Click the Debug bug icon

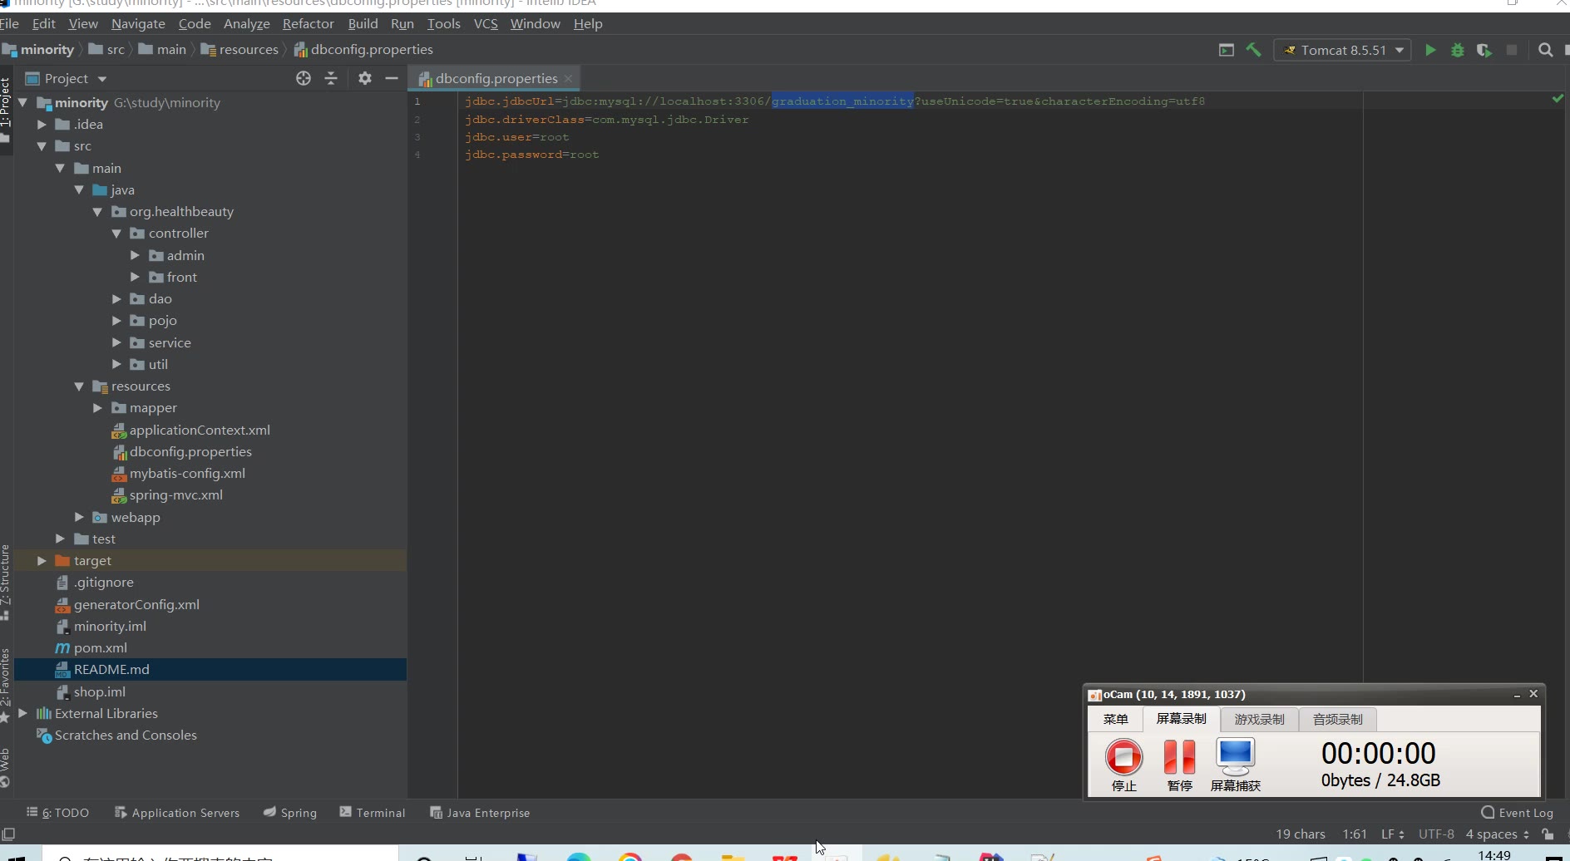(x=1457, y=50)
